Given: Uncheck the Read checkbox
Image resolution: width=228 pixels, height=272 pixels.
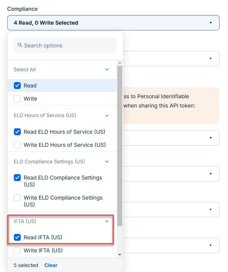Looking at the screenshot, I should 17,86.
